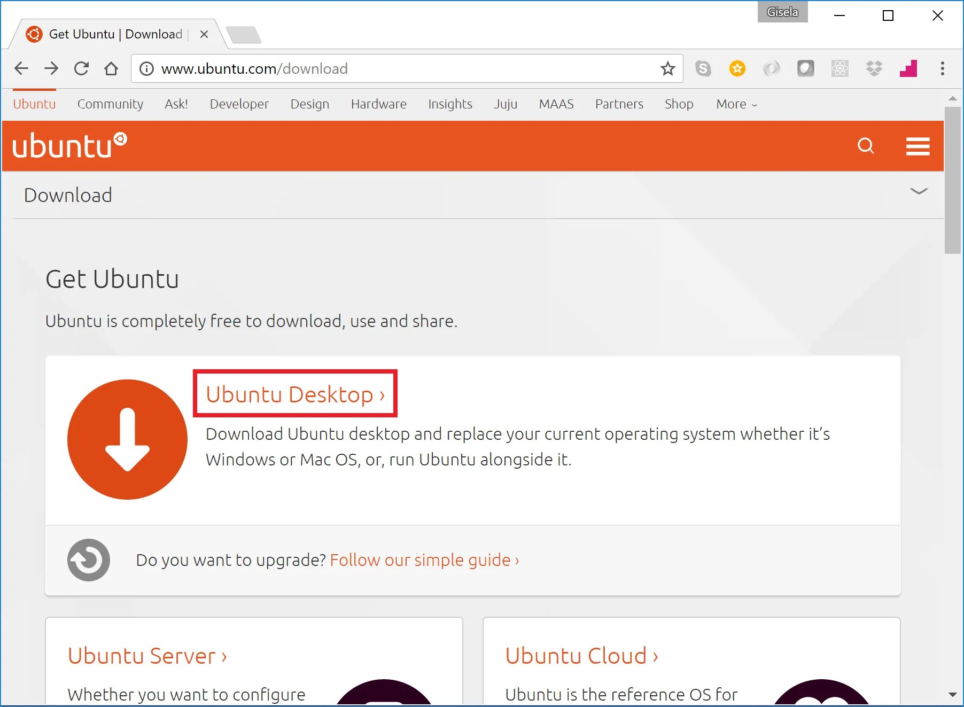Open the search on the Ubuntu header
Image resolution: width=964 pixels, height=707 pixels.
tap(866, 145)
